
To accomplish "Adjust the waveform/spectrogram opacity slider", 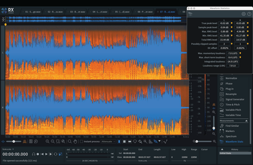I will tap(14, 141).
